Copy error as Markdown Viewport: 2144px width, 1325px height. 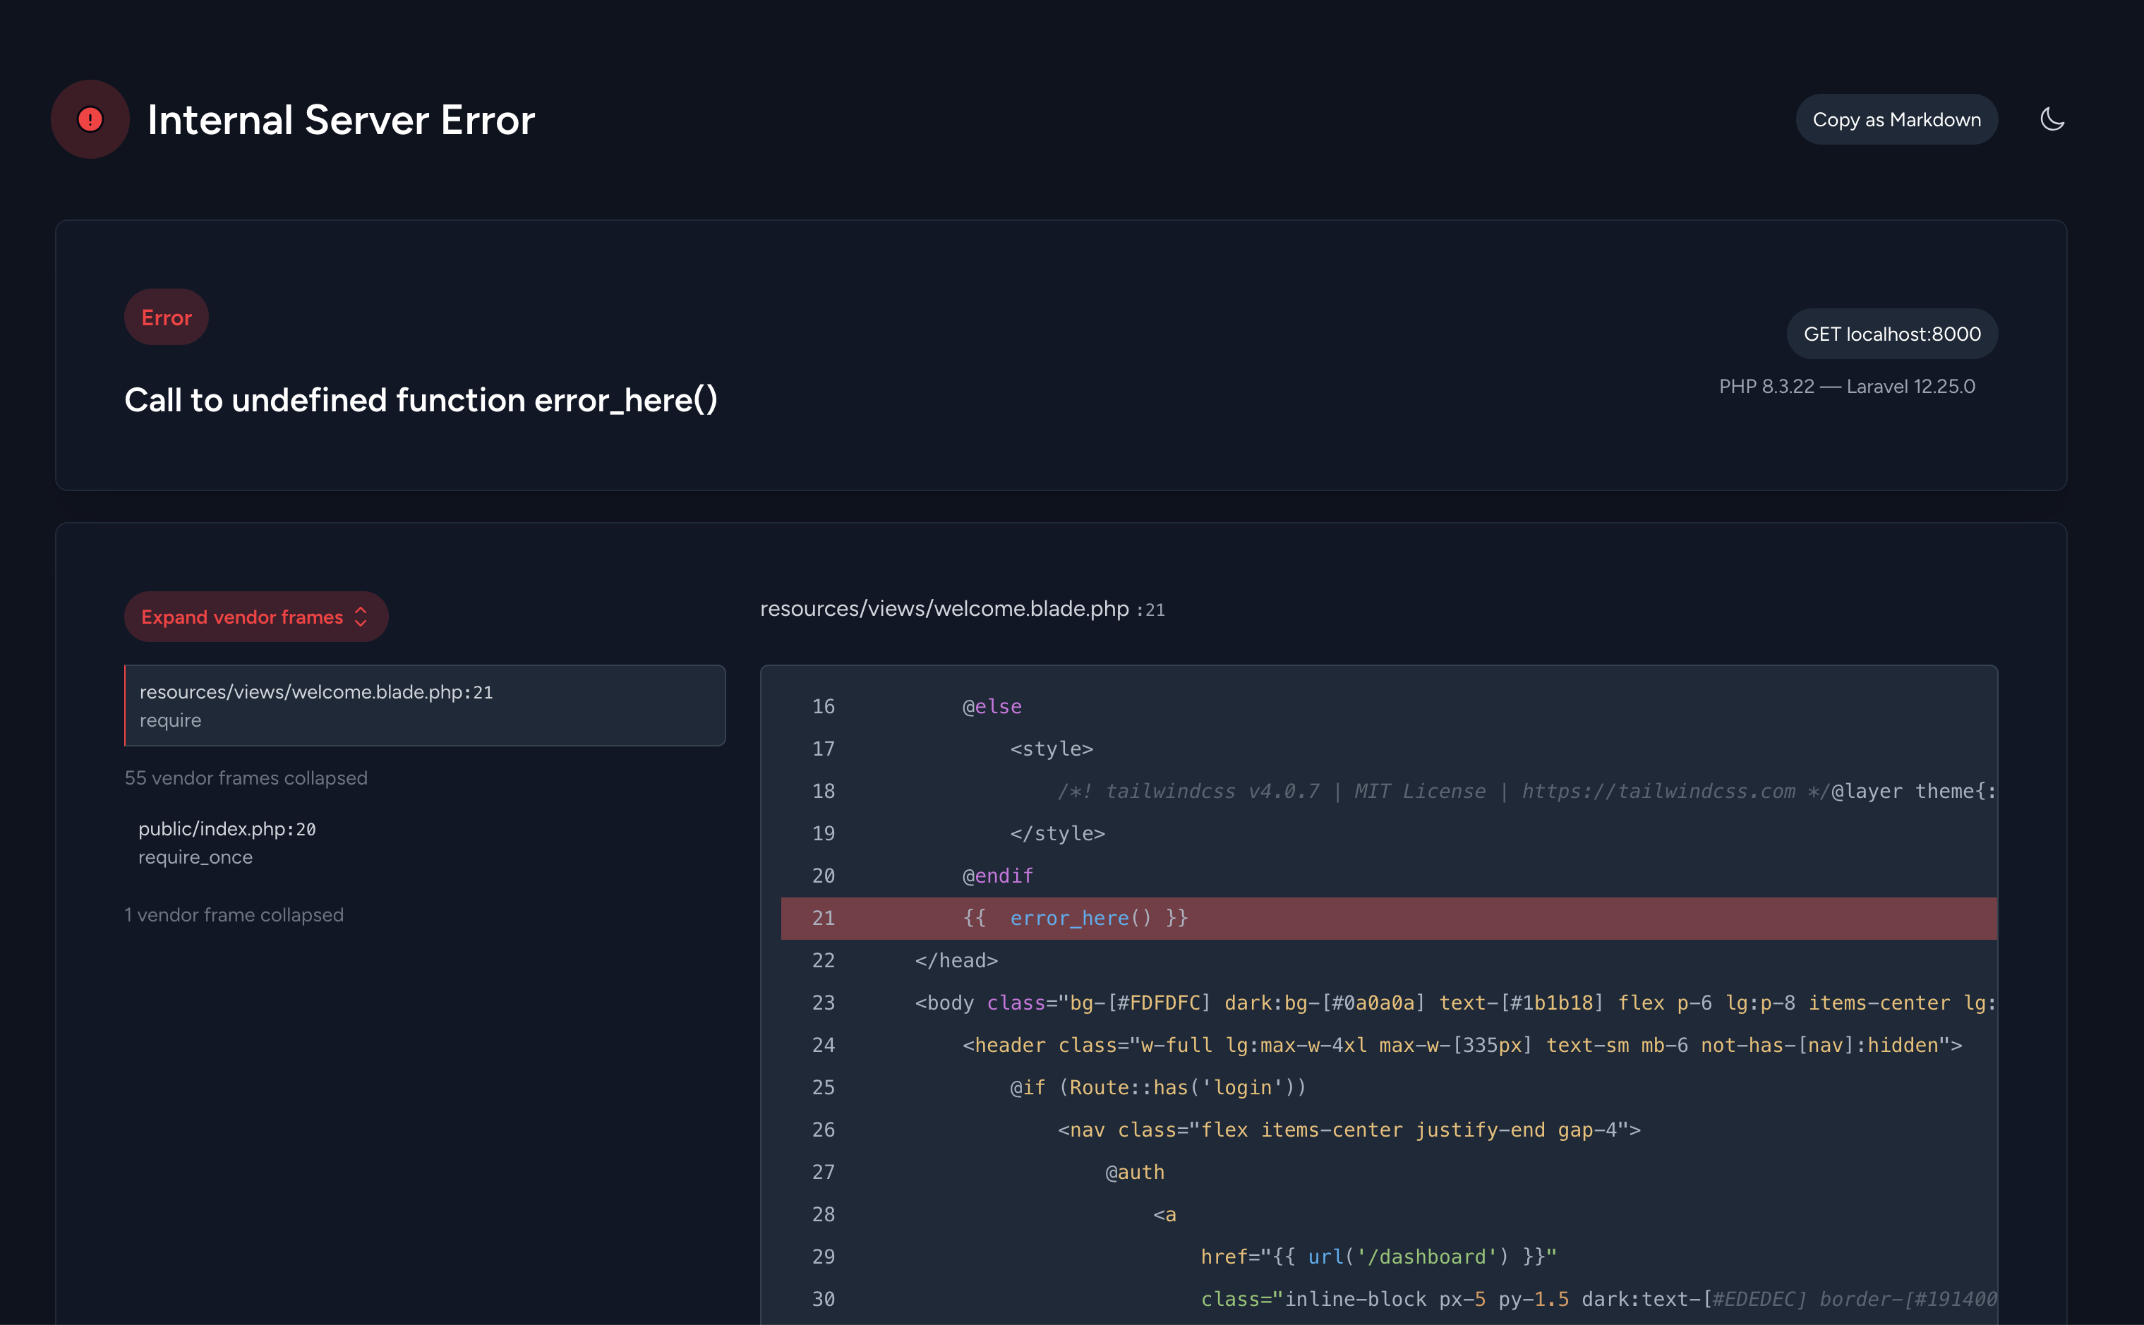click(x=1896, y=119)
